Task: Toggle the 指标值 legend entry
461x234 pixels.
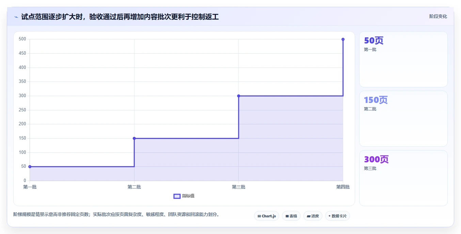Action: point(184,196)
